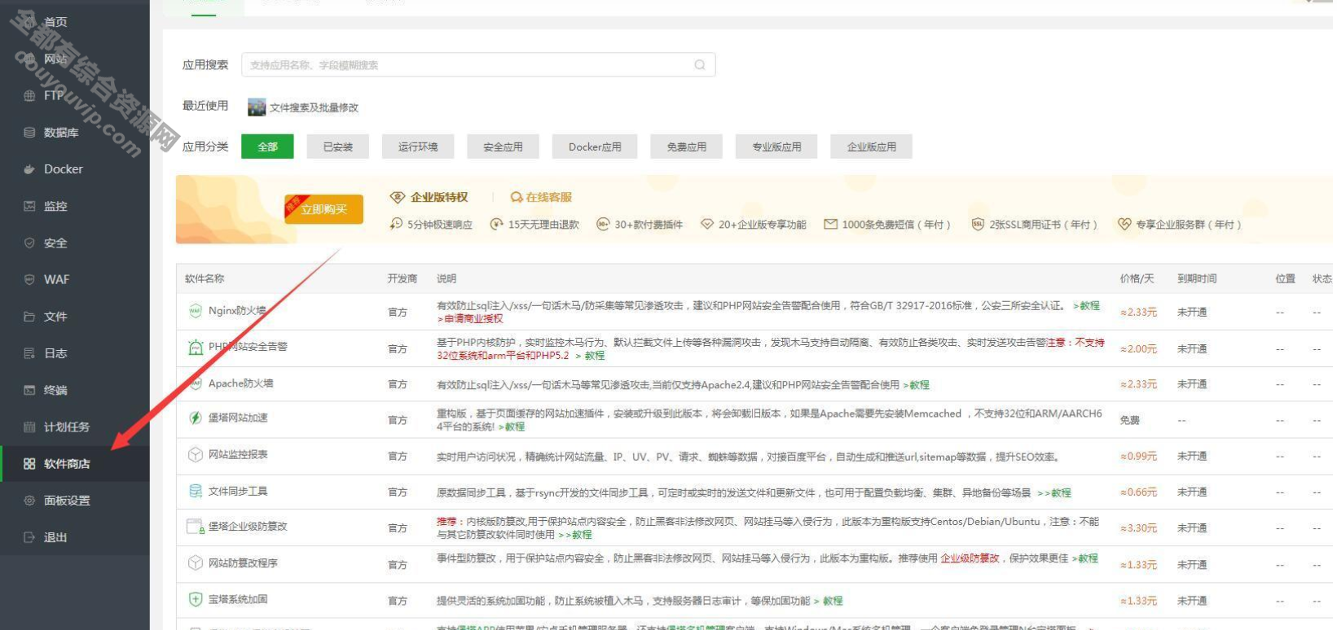Click the 监控 monitor icon
Screen dimensions: 1337x630
pyautogui.click(x=29, y=206)
